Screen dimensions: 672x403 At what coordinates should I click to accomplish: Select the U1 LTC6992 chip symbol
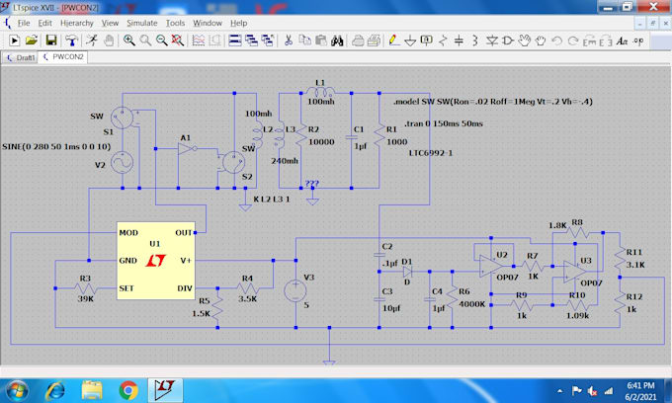pos(156,261)
